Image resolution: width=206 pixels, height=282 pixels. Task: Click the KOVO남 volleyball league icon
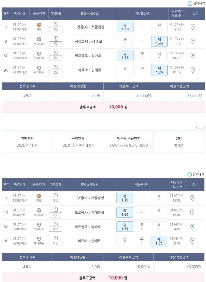[x=39, y=39]
